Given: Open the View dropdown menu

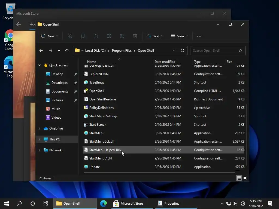Looking at the screenshot, I should [179, 36].
